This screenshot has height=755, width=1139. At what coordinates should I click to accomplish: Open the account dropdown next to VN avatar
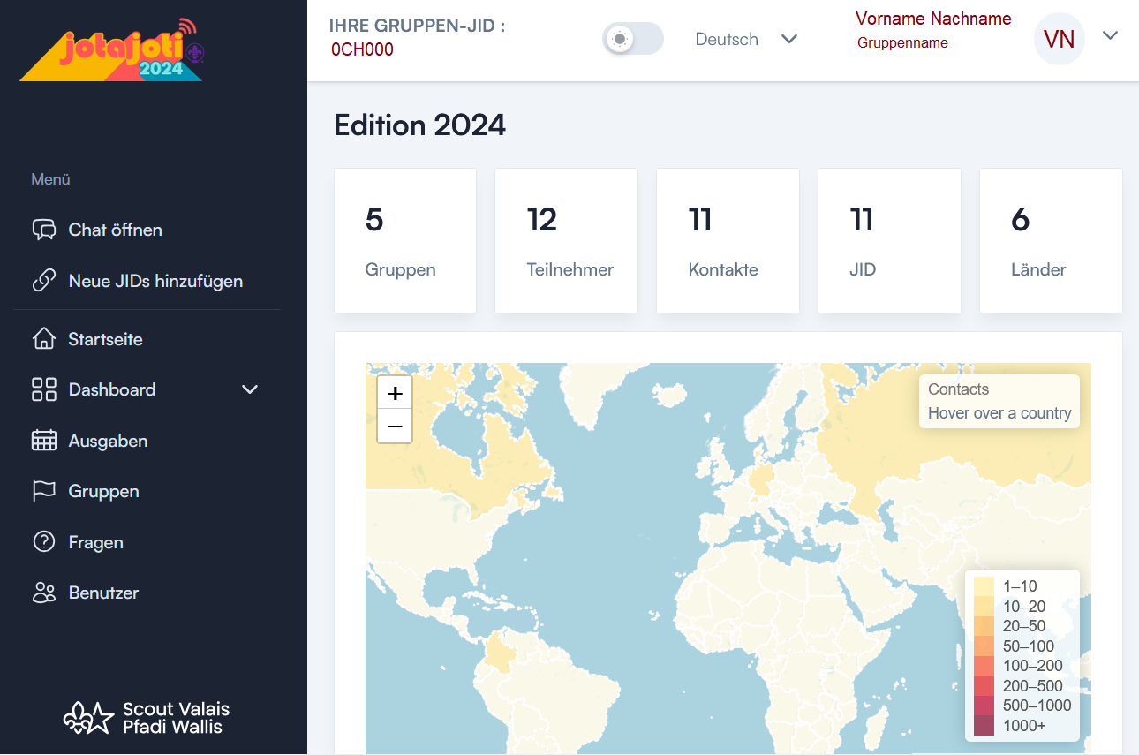pyautogui.click(x=1110, y=38)
